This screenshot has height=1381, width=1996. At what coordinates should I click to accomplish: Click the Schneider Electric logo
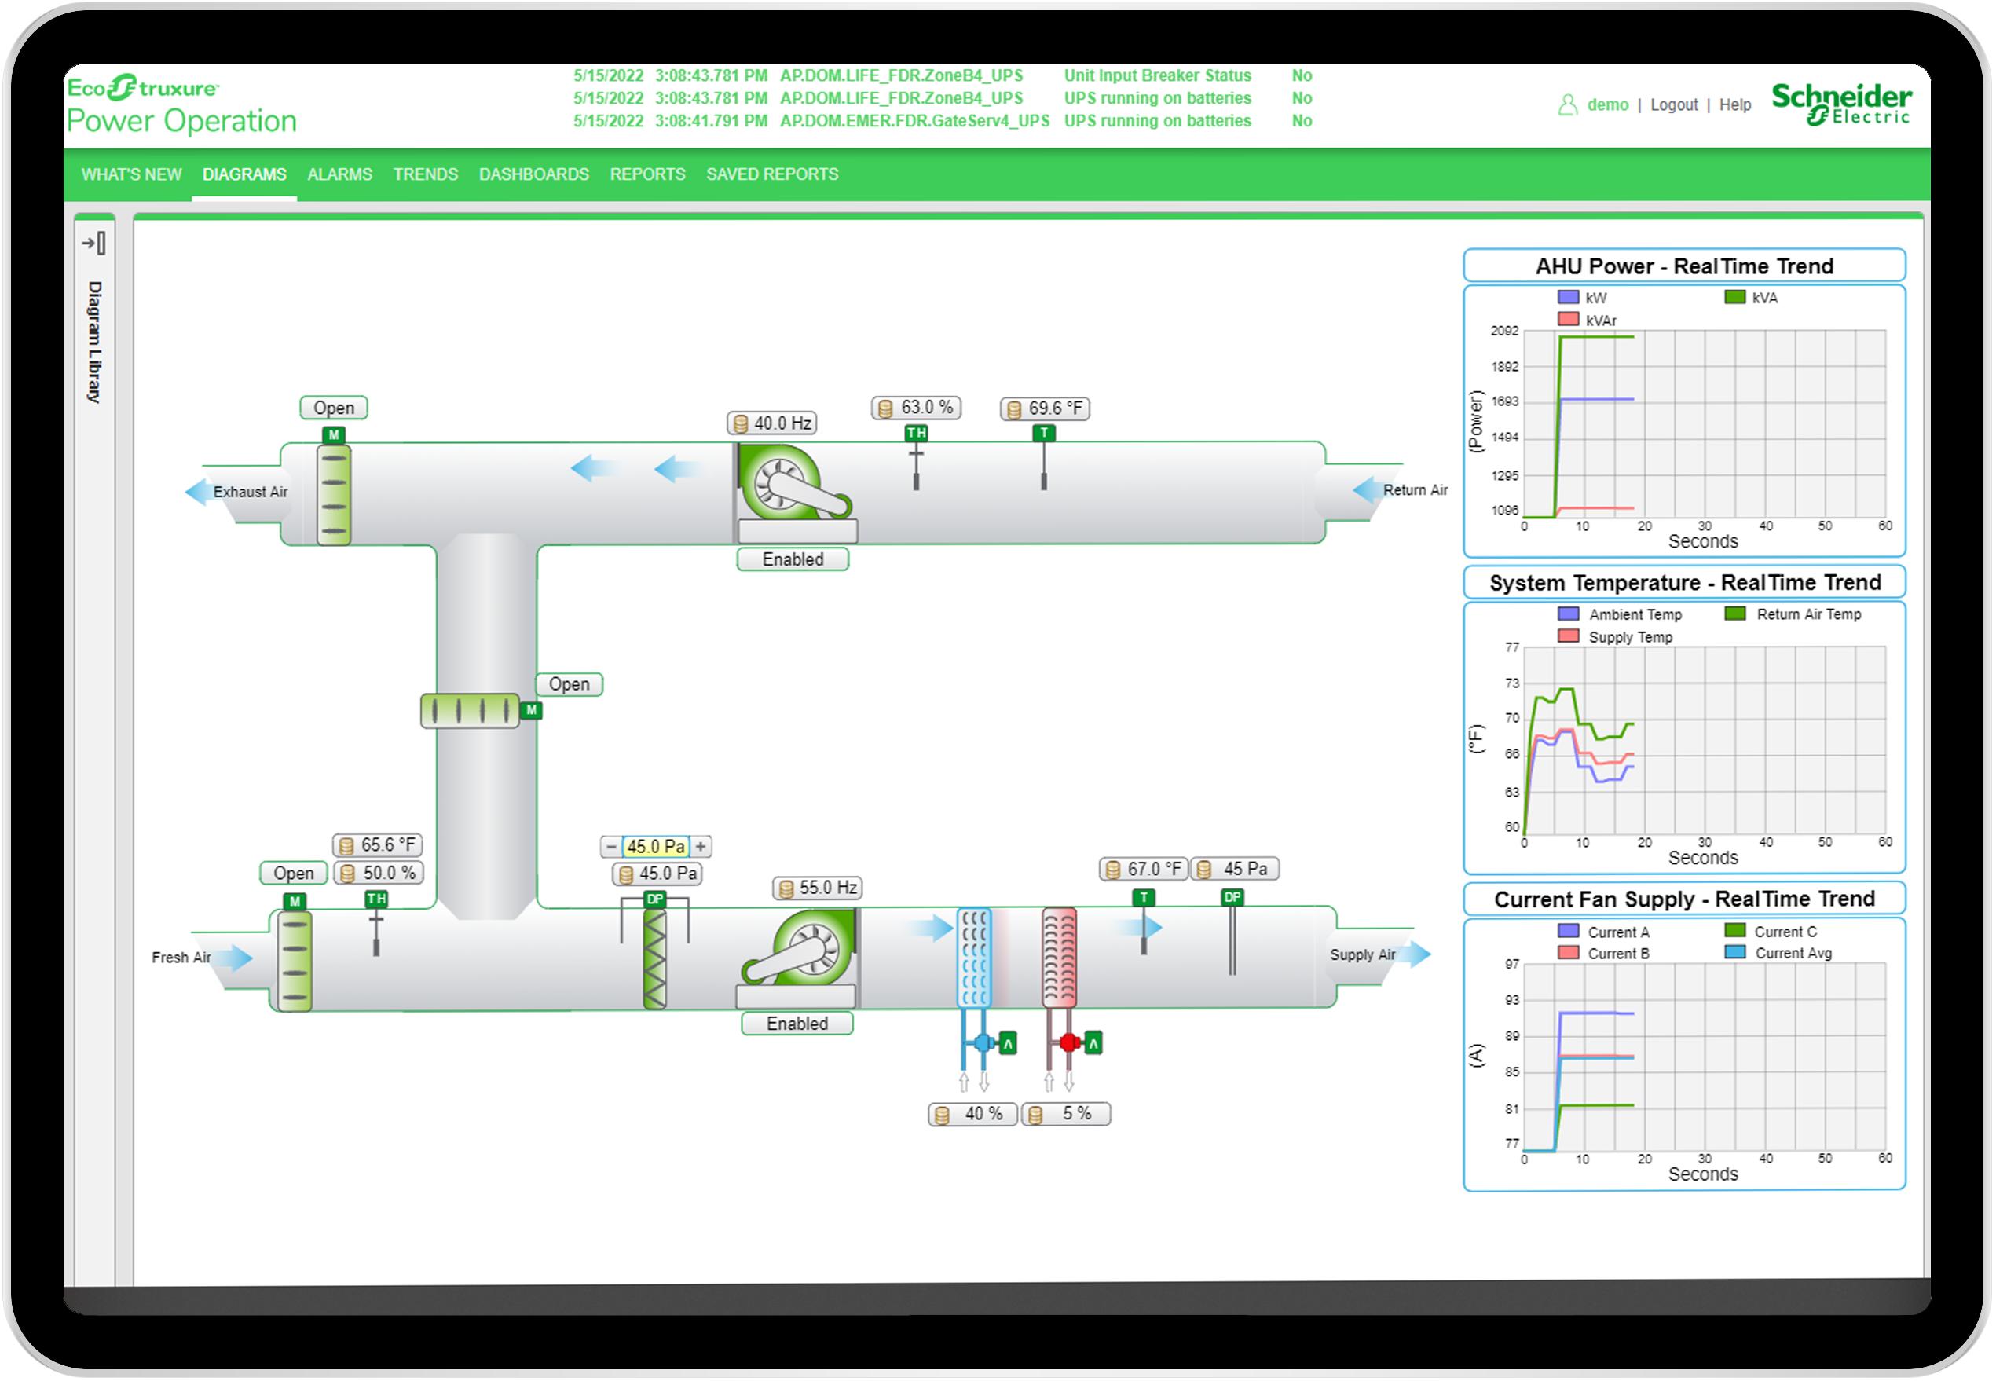(1842, 104)
